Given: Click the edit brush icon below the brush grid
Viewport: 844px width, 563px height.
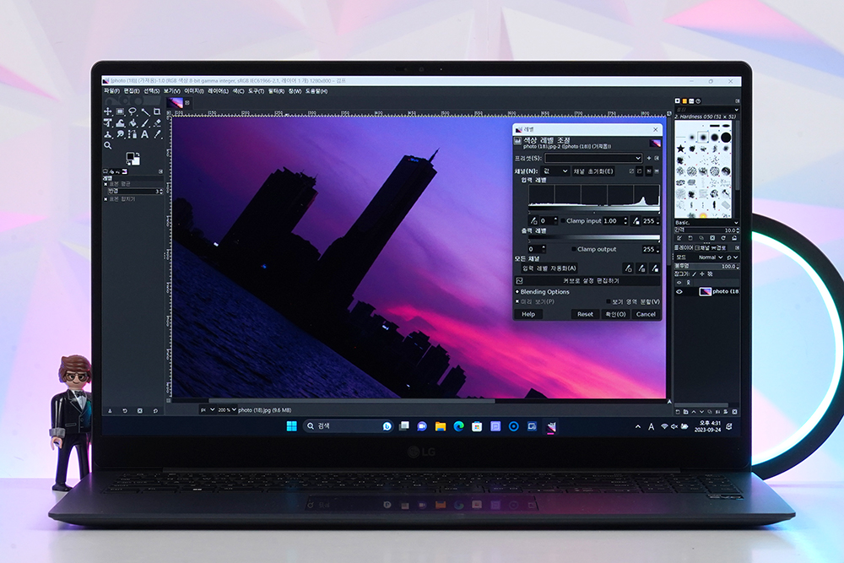Looking at the screenshot, I should 679,238.
